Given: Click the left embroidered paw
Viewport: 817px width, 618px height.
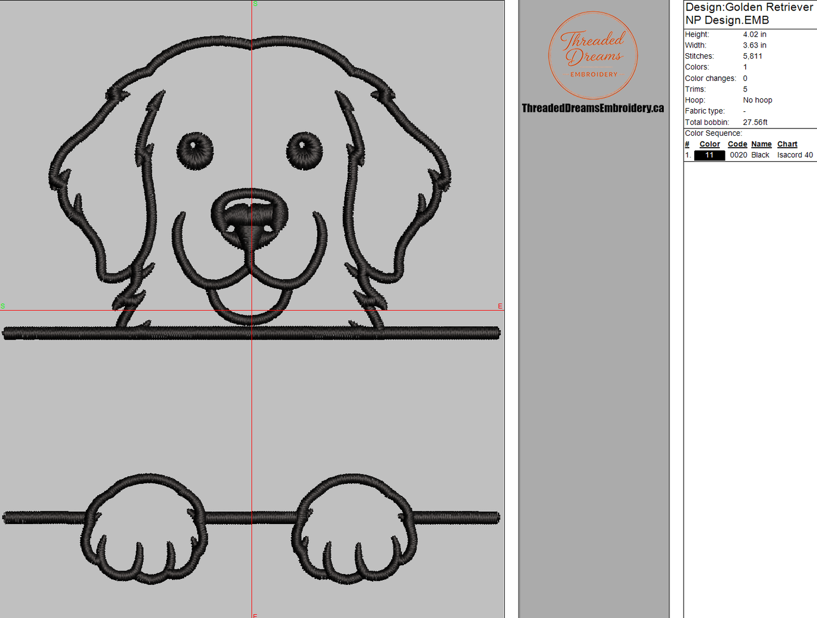Looking at the screenshot, I should tap(145, 529).
